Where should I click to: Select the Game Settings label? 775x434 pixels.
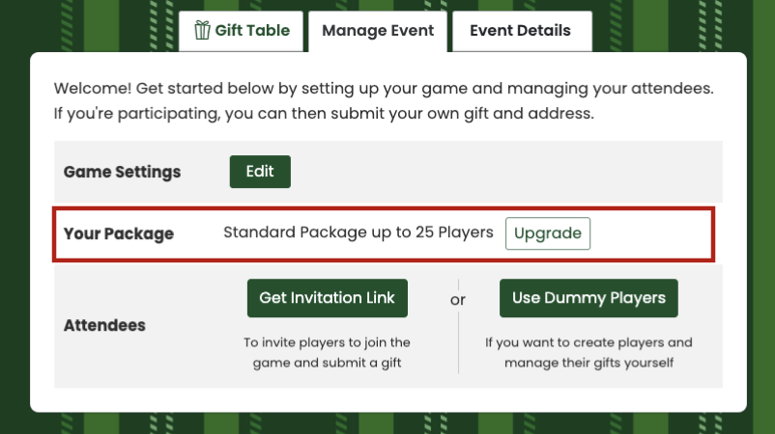point(122,172)
